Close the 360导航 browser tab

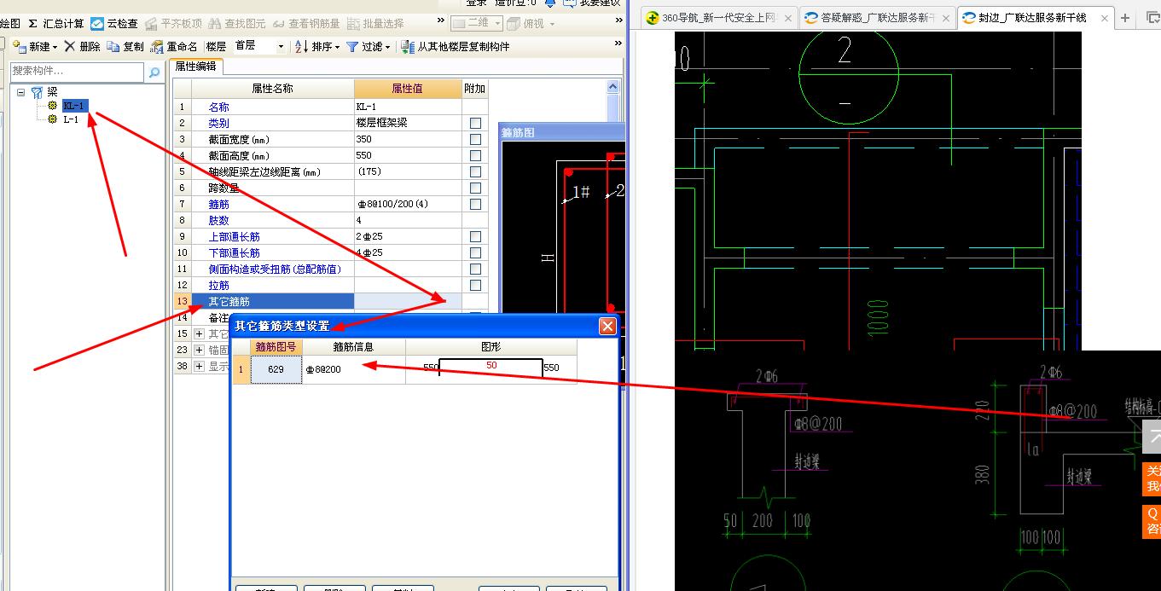click(787, 18)
